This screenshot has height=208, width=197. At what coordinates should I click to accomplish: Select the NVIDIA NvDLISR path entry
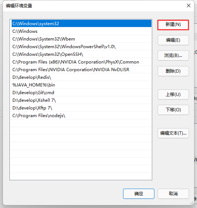(81, 70)
